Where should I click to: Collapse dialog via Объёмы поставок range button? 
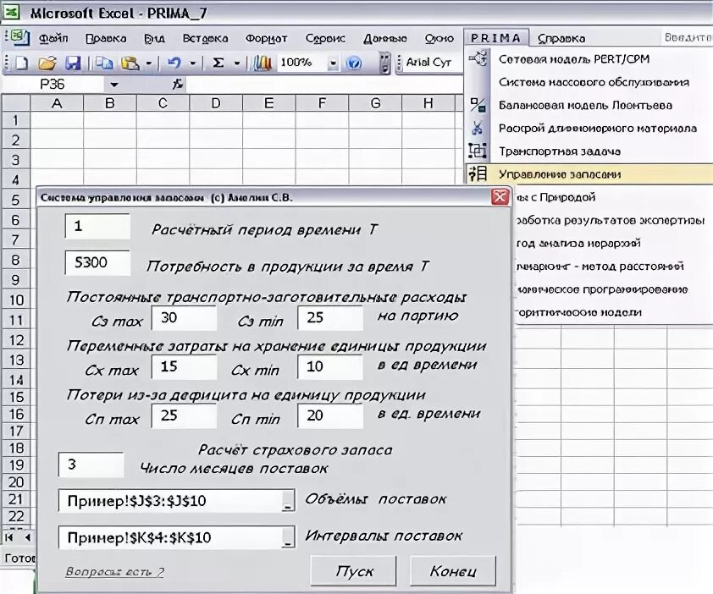[287, 501]
